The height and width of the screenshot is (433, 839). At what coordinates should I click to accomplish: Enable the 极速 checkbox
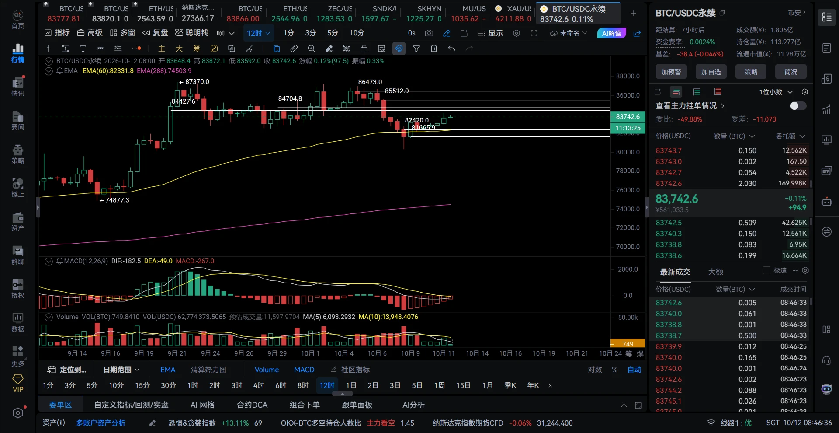766,270
